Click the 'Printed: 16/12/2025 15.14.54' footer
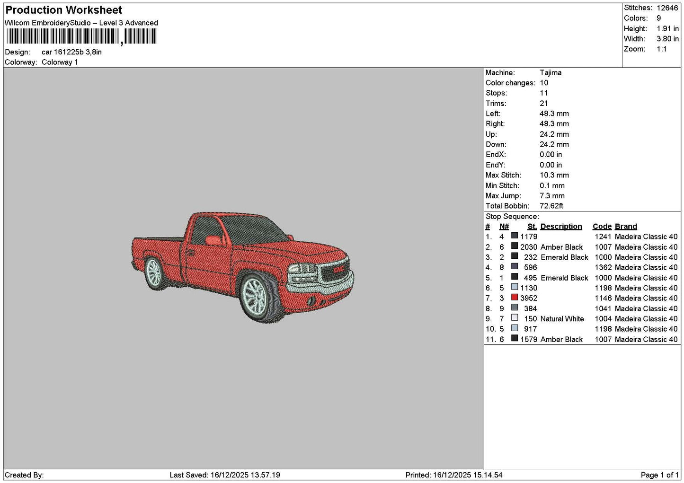The height and width of the screenshot is (483, 684). click(x=454, y=475)
